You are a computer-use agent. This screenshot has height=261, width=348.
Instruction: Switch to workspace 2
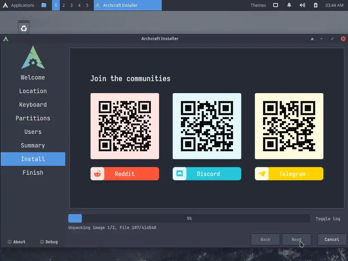coord(64,5)
